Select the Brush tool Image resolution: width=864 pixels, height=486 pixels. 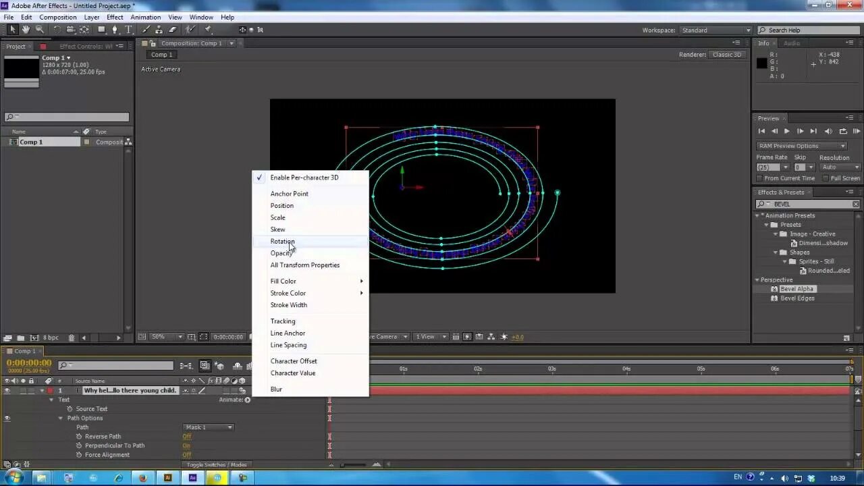pos(147,30)
